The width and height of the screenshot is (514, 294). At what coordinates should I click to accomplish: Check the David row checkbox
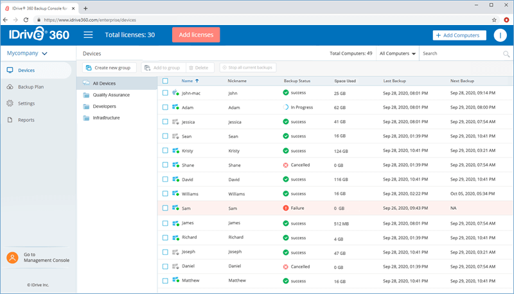165,179
